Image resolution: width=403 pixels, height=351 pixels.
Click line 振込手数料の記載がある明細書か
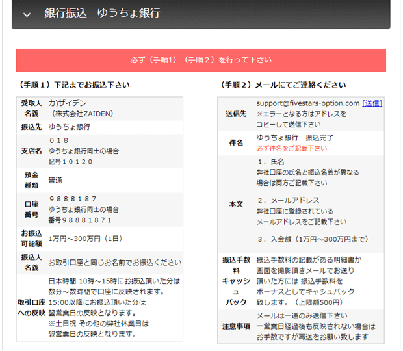click(x=309, y=260)
